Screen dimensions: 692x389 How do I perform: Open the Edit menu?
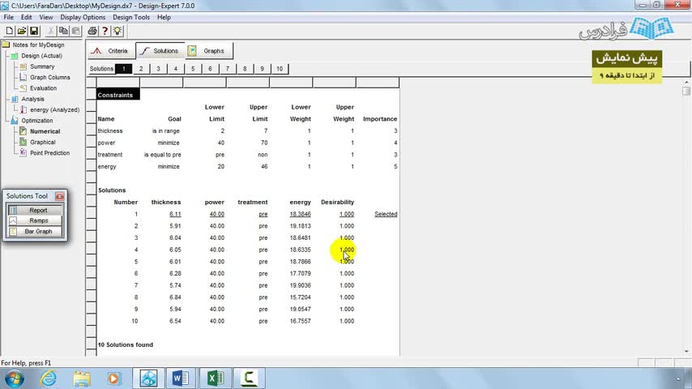[26, 17]
